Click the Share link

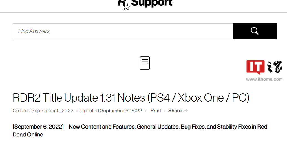(175, 111)
